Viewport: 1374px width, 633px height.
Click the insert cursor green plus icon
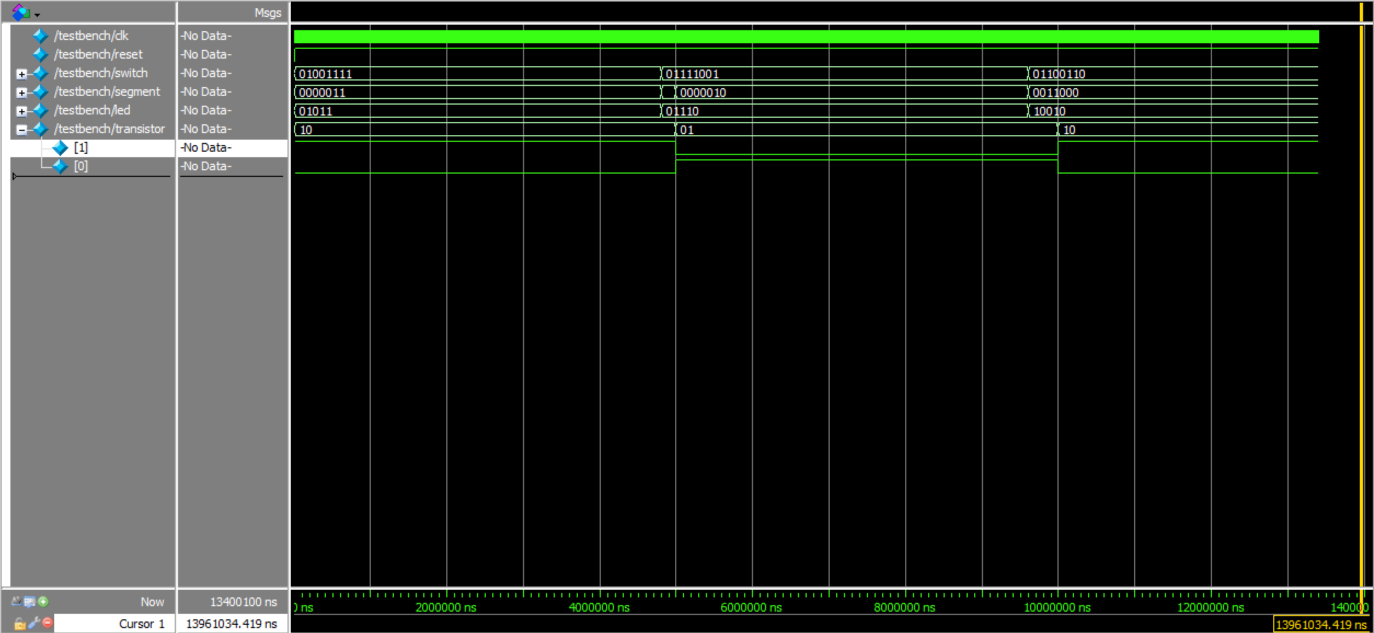coord(43,602)
